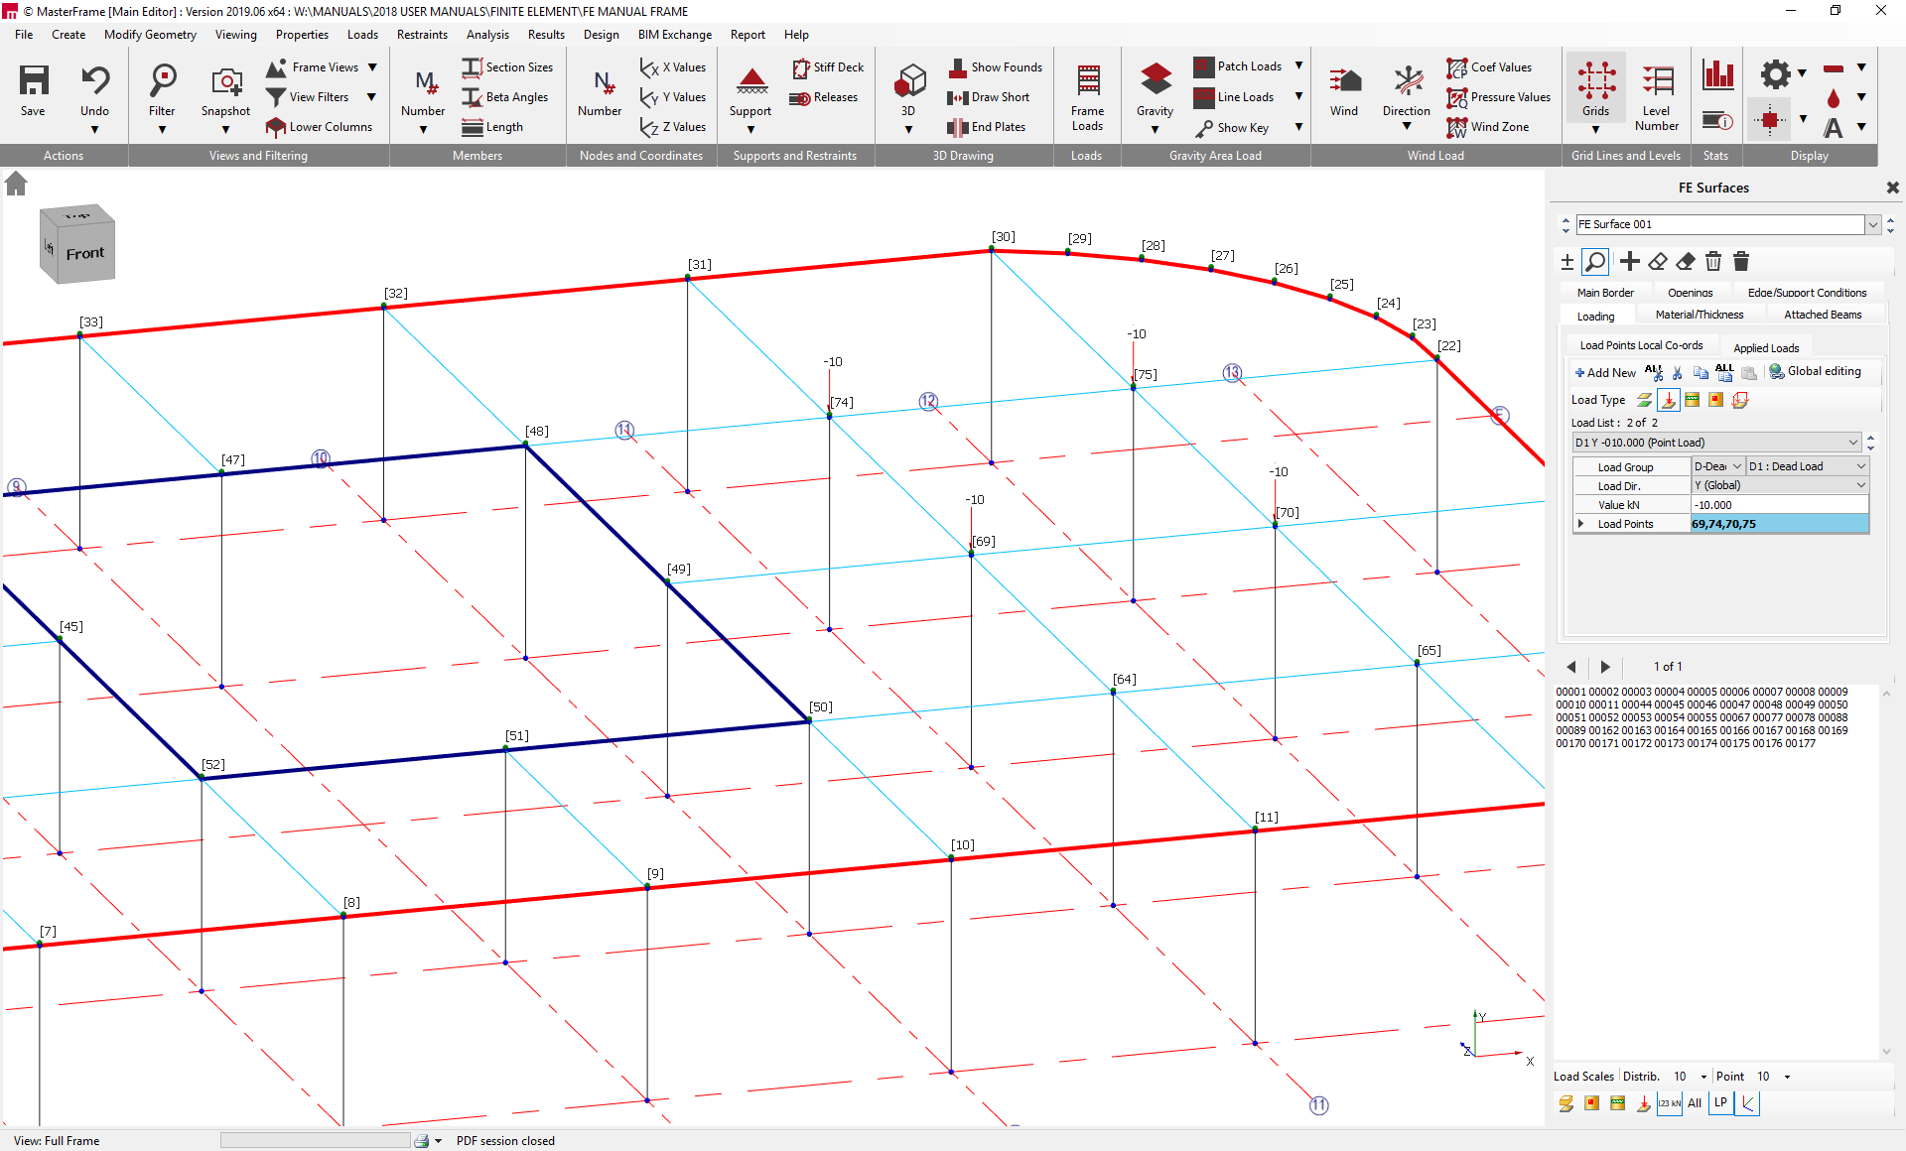Open the Distrib. load scale dropdown
Viewport: 1906px width, 1151px height.
coord(1703,1077)
